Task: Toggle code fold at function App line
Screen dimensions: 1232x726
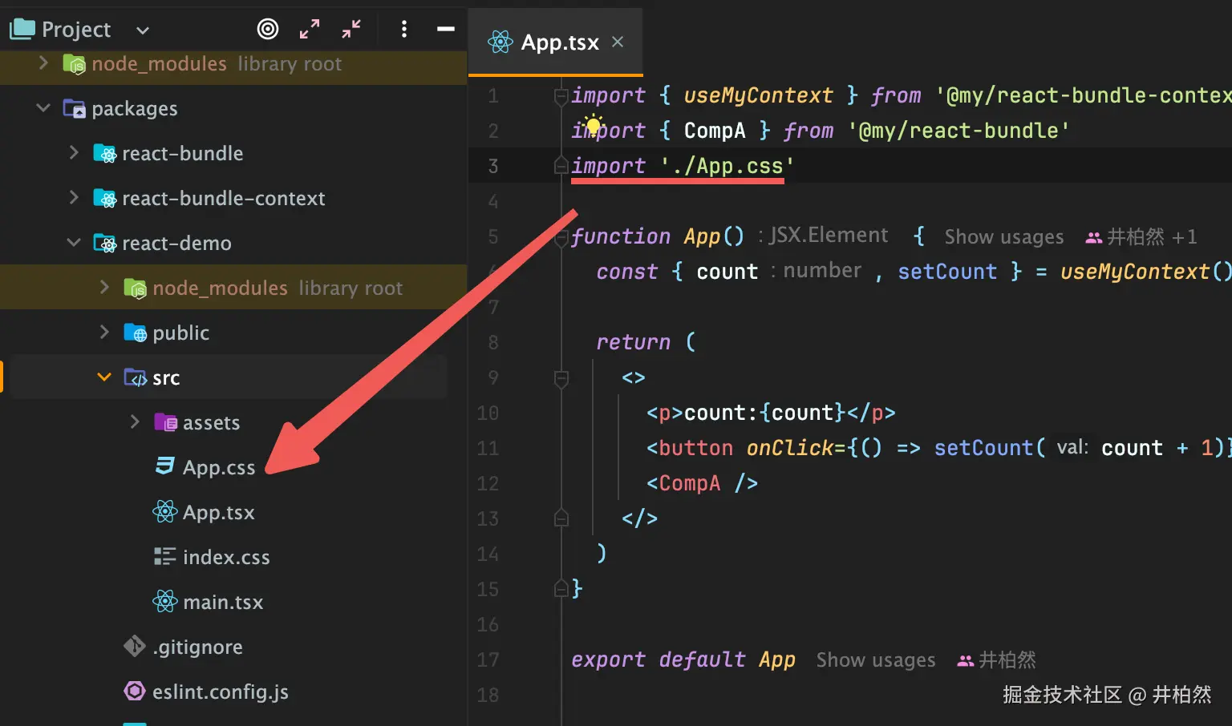Action: (x=561, y=237)
